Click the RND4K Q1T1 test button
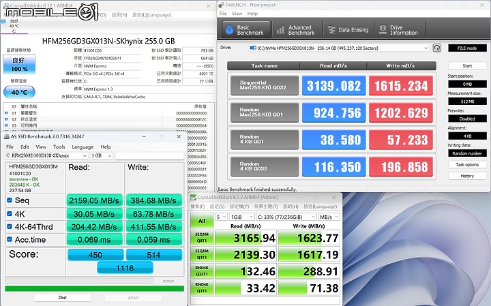The width and height of the screenshot is (491, 306). 202,288
